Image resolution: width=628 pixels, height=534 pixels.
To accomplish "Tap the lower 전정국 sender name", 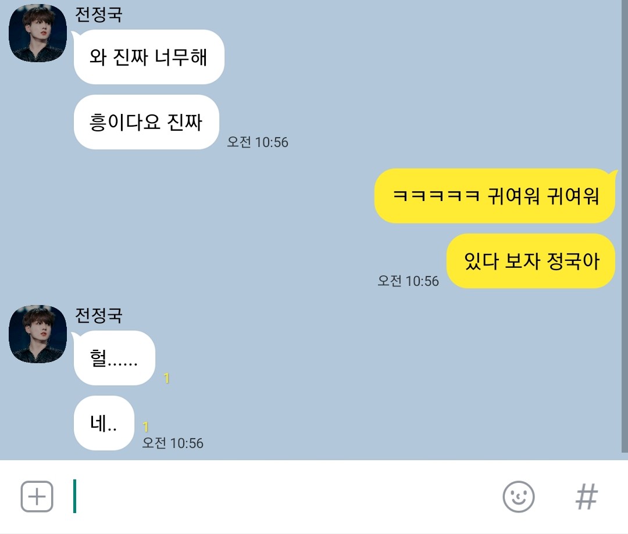I will pos(98,316).
